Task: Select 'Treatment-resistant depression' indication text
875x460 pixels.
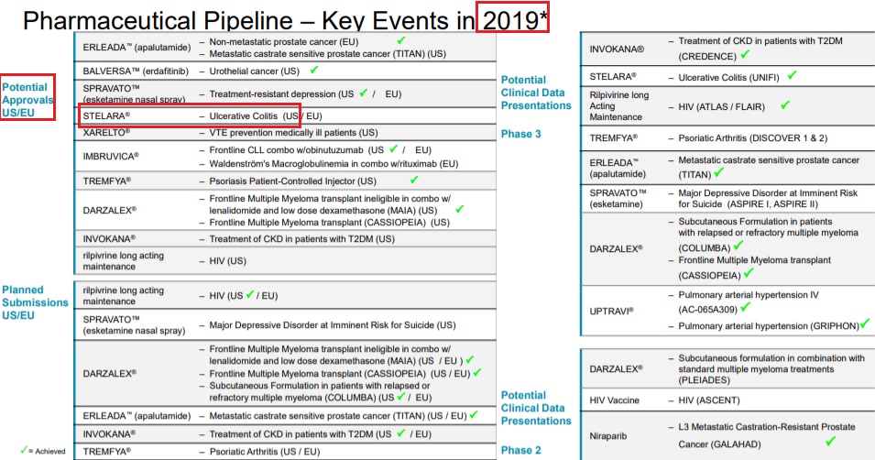Action: pos(272,93)
